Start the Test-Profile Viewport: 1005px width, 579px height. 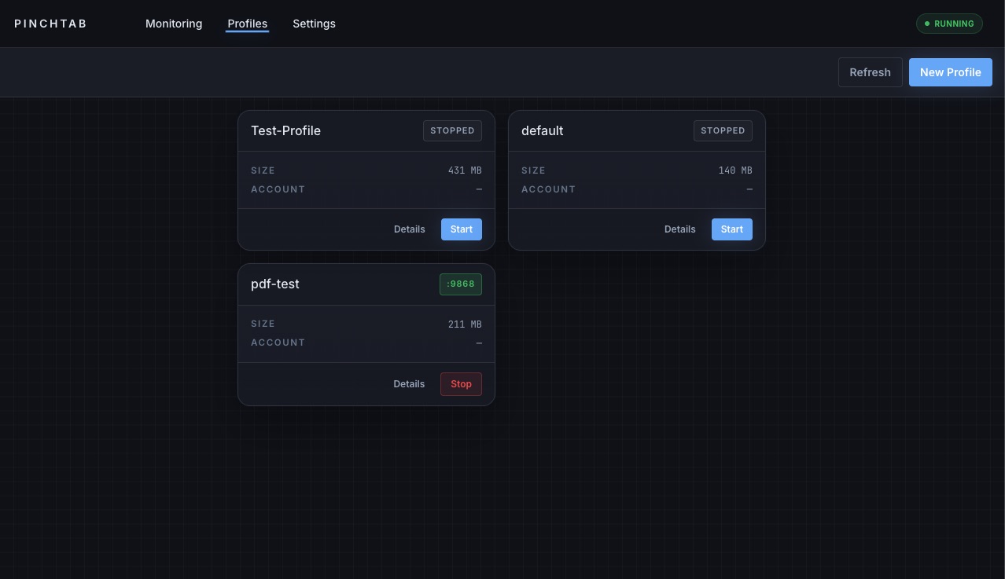(461, 229)
